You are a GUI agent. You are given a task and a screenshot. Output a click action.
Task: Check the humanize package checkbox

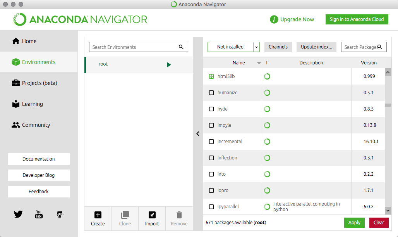tap(211, 93)
